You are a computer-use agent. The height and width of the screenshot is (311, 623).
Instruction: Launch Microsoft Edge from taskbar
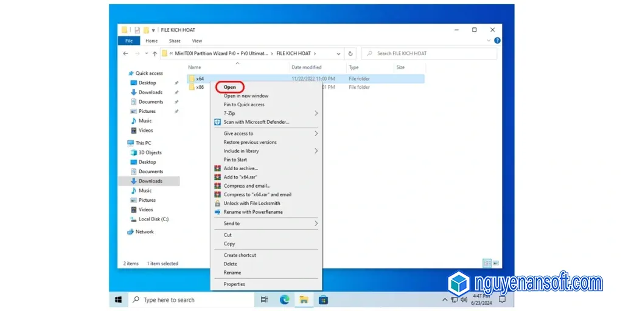284,300
